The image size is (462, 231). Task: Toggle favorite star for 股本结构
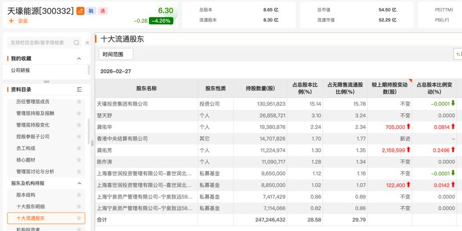tap(79, 195)
